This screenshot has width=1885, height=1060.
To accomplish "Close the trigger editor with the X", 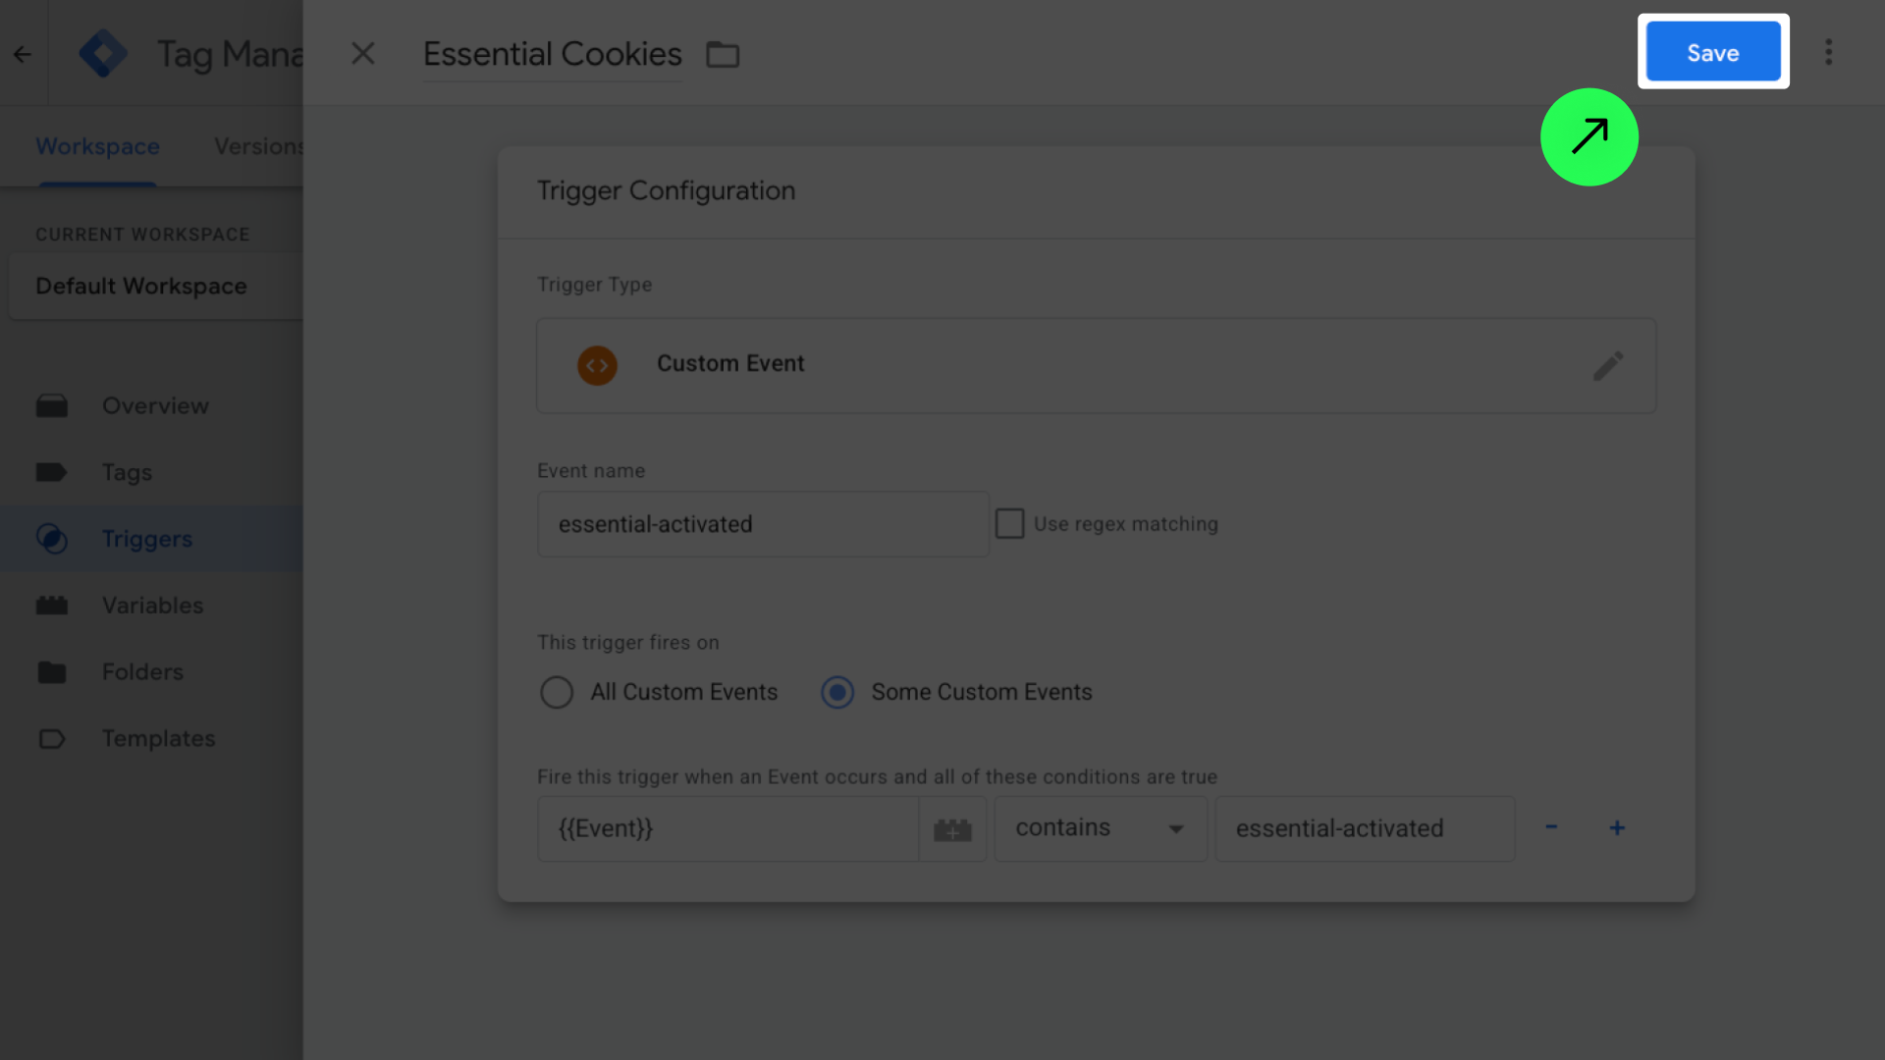I will tap(363, 54).
